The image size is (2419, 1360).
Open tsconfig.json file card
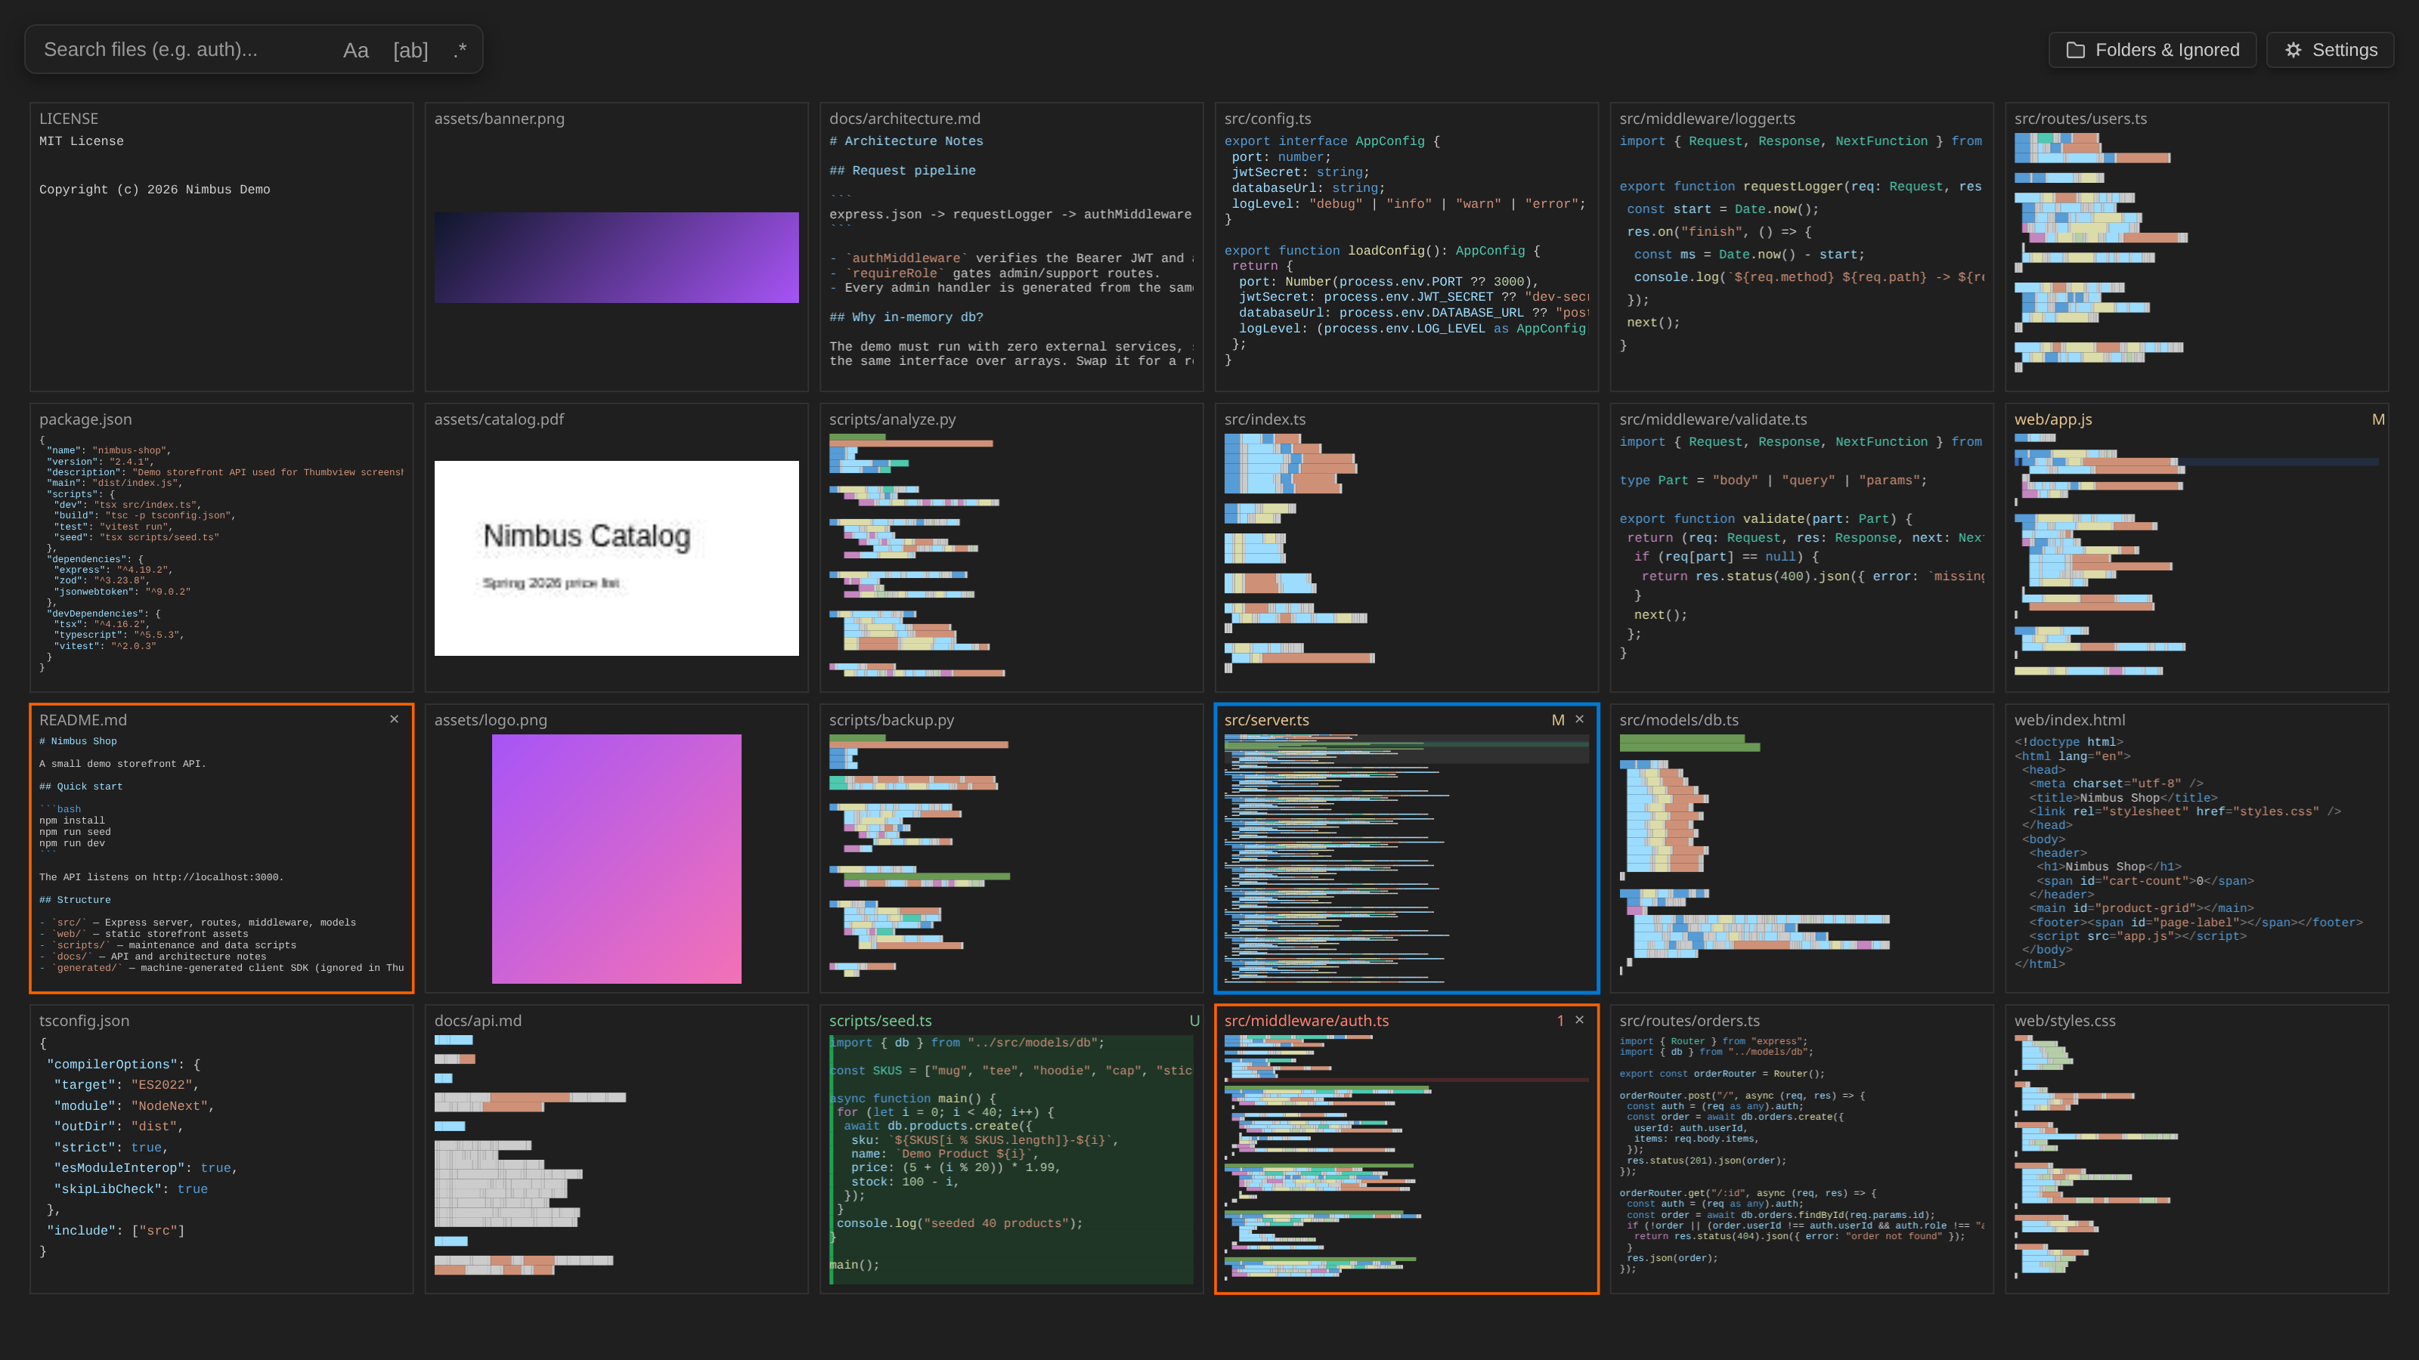221,1148
